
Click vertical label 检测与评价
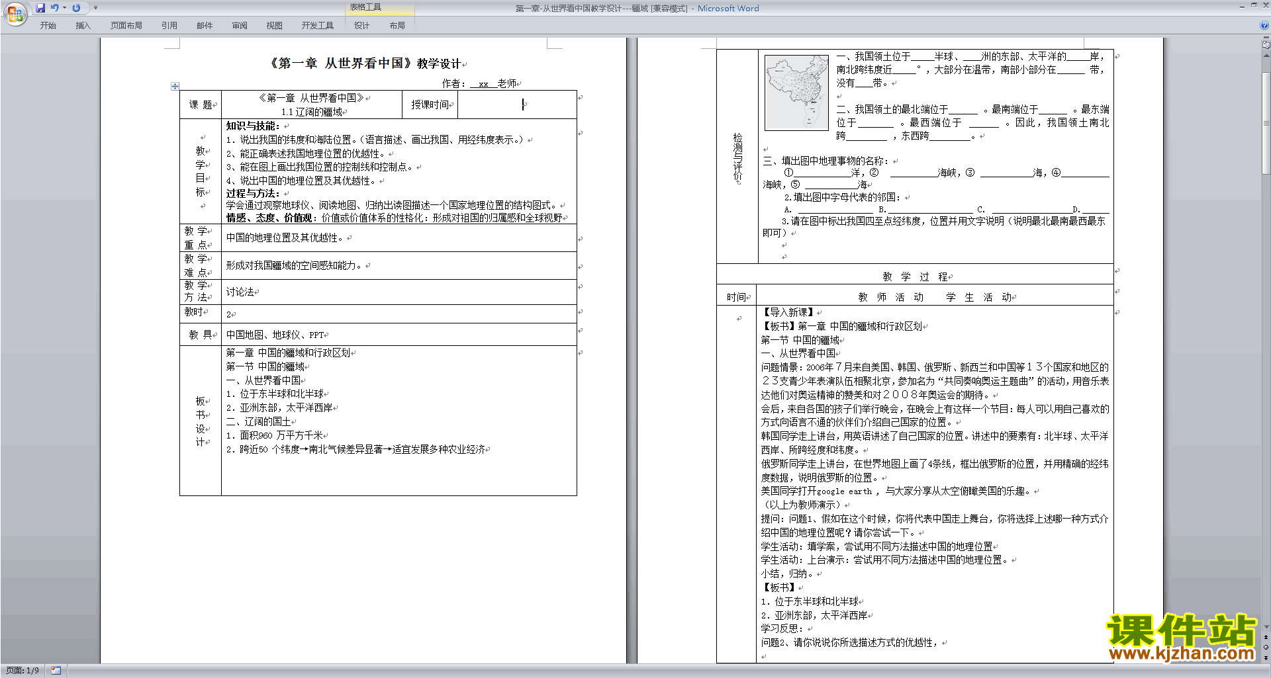pos(737,157)
